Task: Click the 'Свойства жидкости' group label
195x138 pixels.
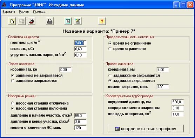Action: [x=23, y=37]
